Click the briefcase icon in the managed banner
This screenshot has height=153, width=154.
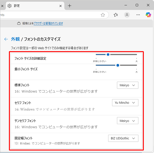(x=19, y=23)
